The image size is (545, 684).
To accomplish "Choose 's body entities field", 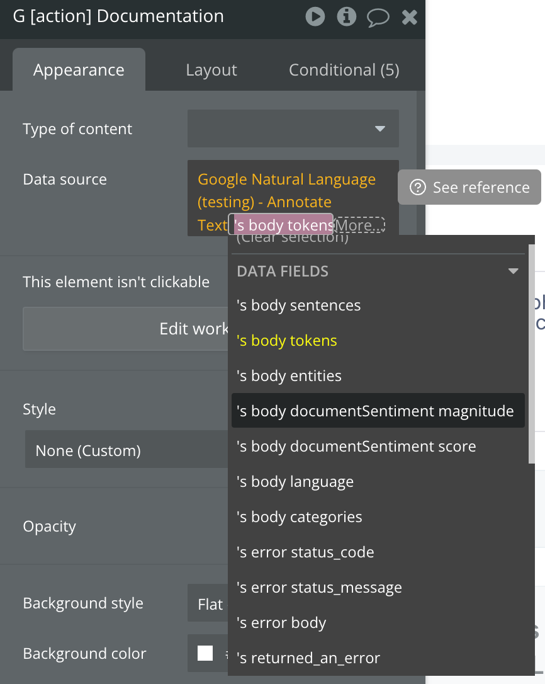I will coord(378,376).
